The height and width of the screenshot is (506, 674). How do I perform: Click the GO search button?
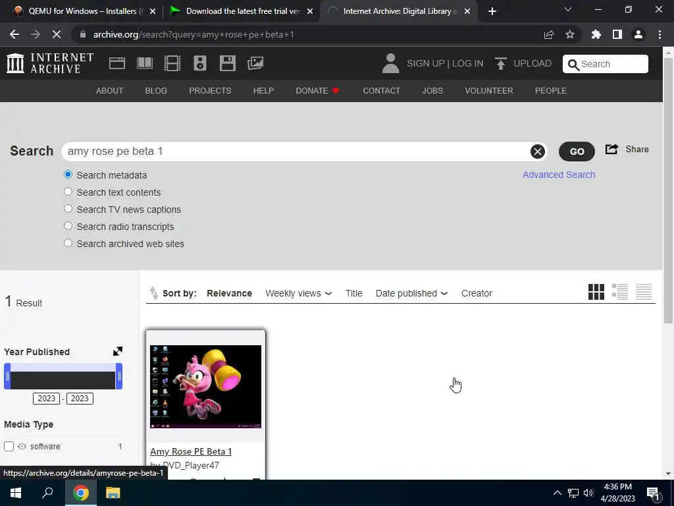(x=577, y=152)
